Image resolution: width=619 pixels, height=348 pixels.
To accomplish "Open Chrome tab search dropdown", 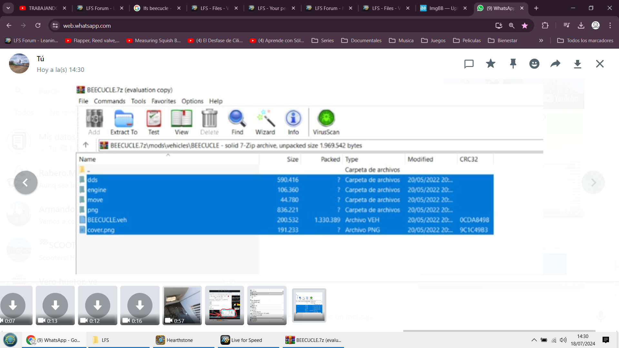I will pyautogui.click(x=8, y=8).
